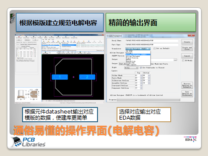This screenshot has height=156, width=208.
Task: Tick the 3D Model checkbox
Action: point(183,61)
